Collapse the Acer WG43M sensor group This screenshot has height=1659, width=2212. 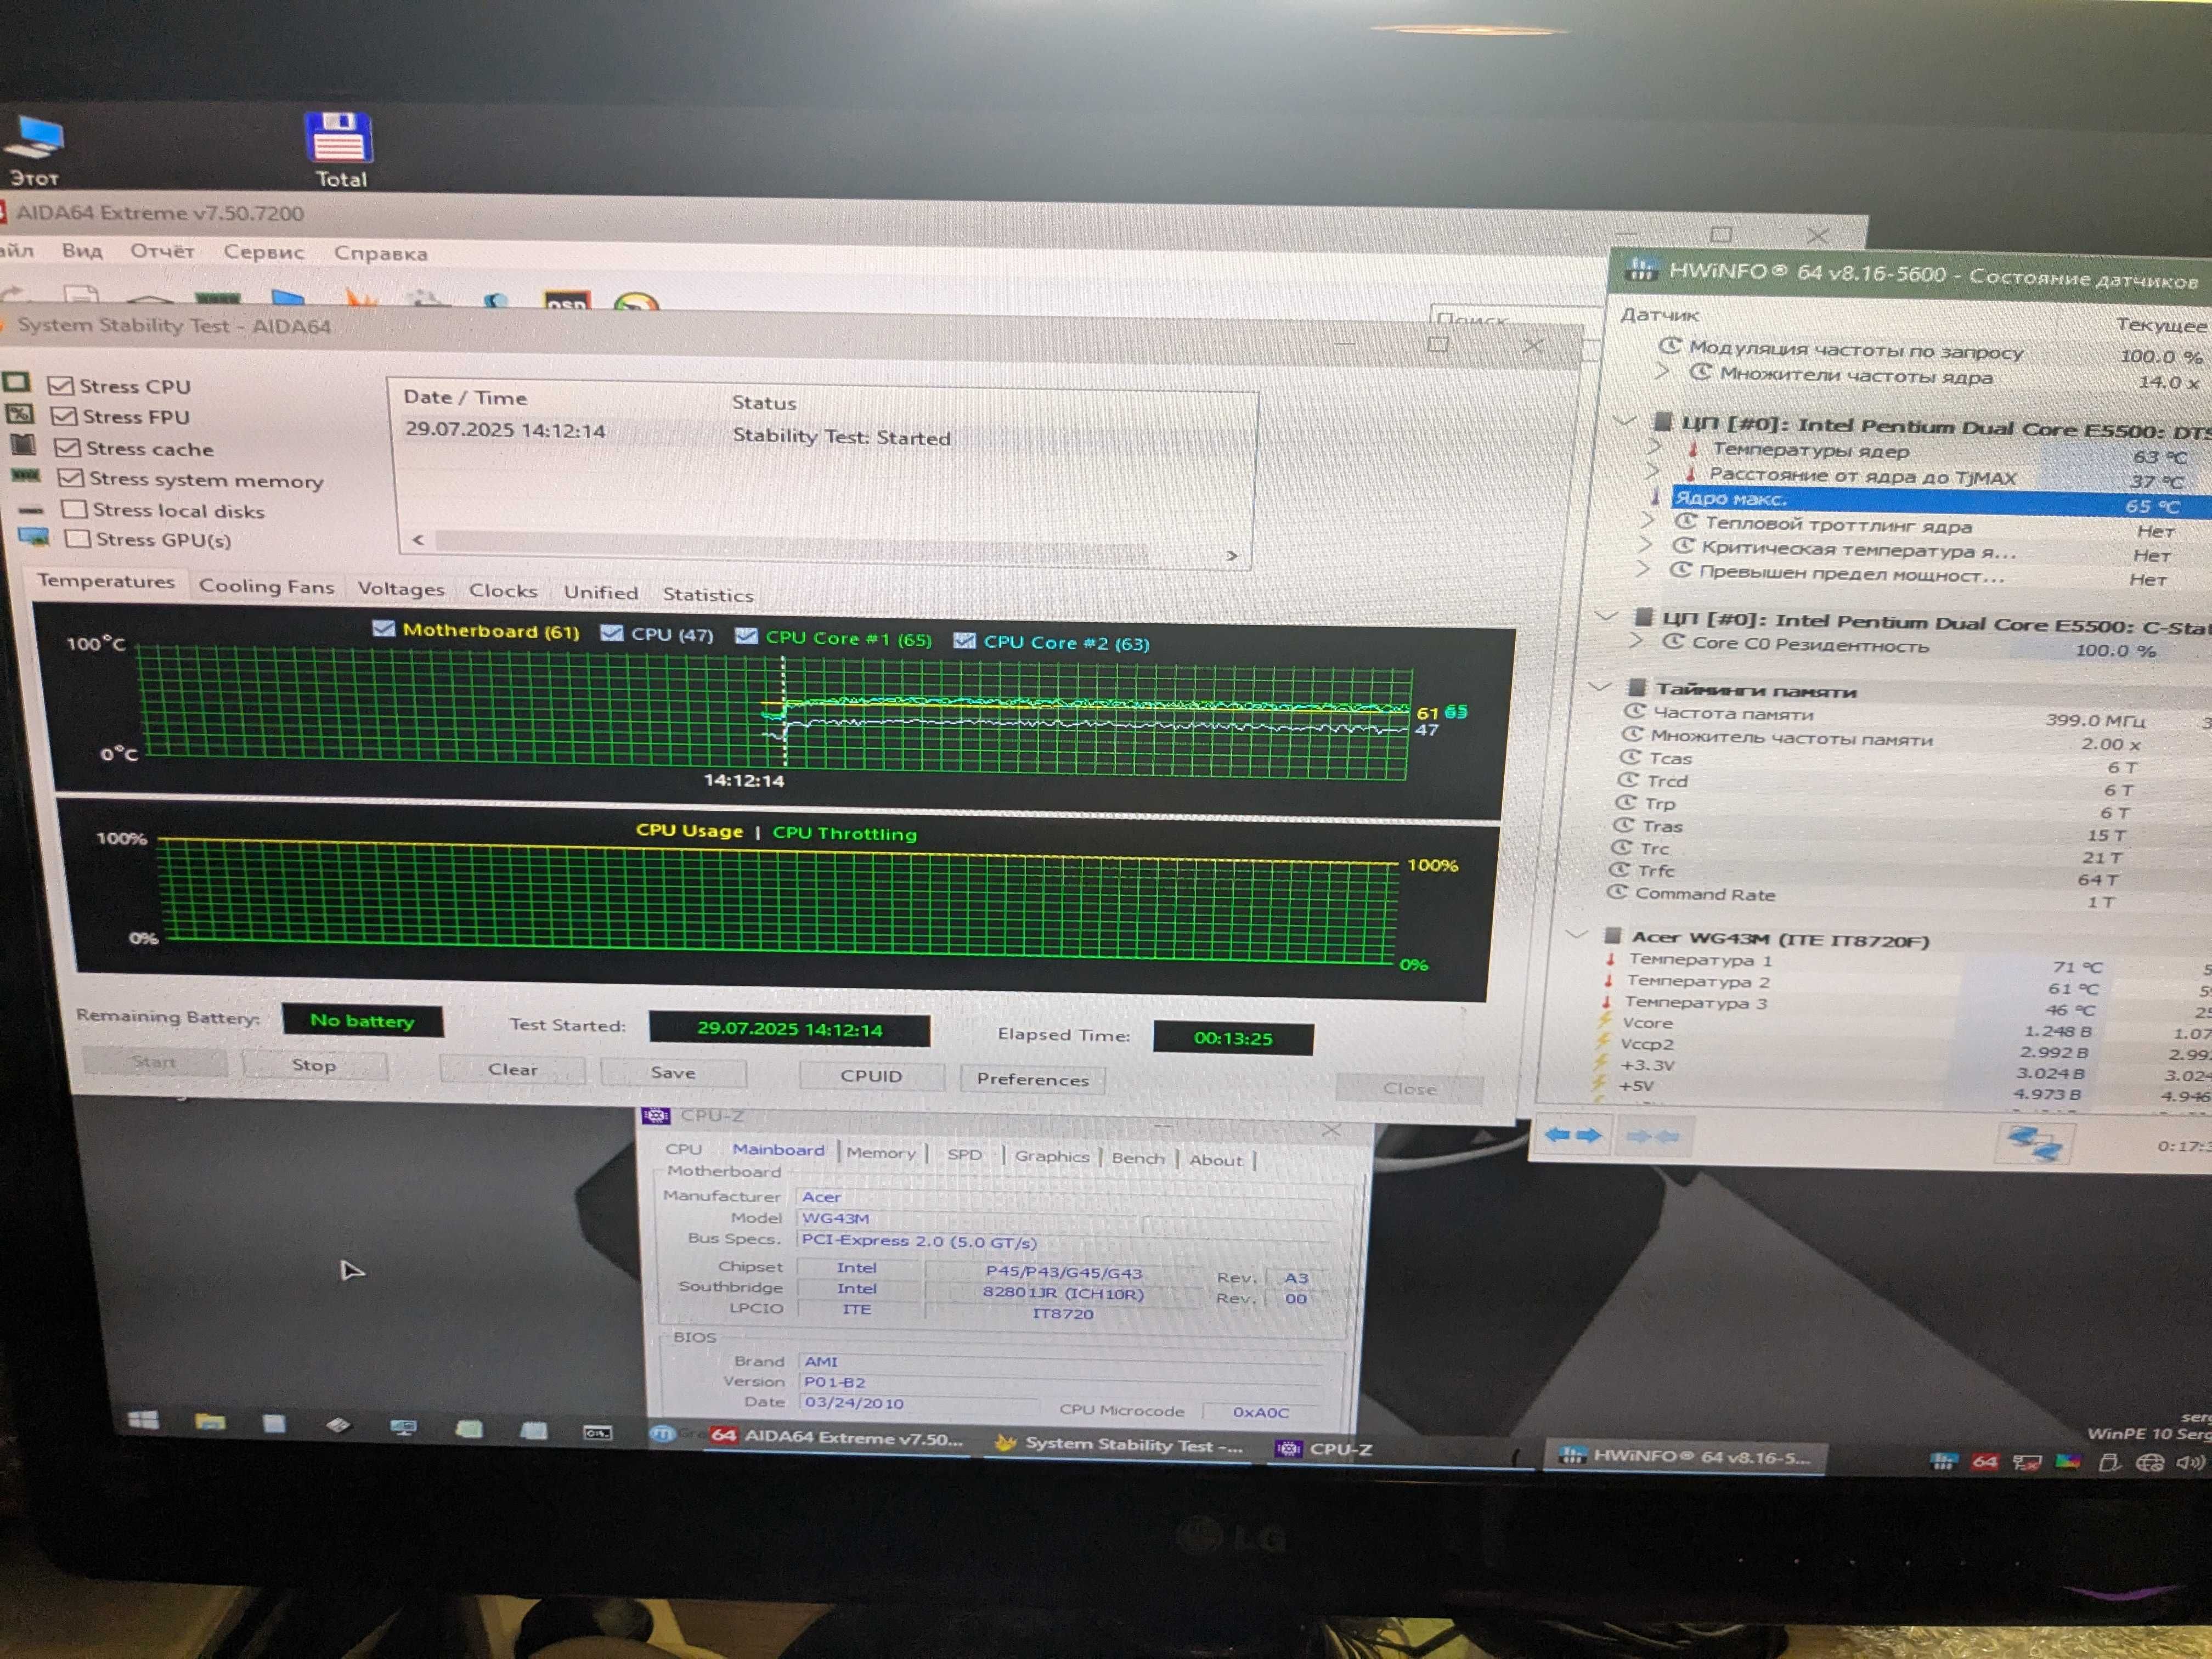point(1577,935)
